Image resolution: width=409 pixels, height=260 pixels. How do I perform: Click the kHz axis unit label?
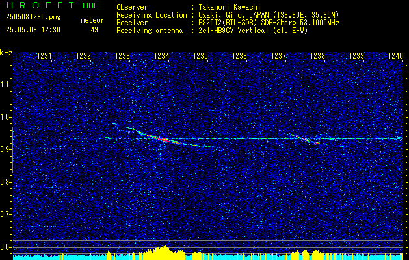[x=6, y=53]
